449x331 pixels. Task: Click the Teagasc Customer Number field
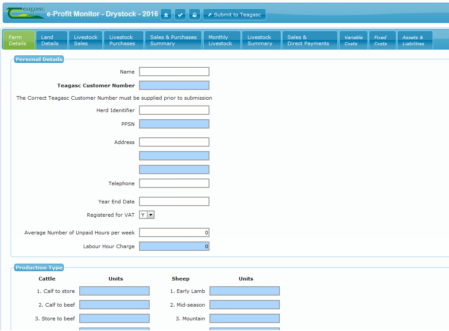174,86
